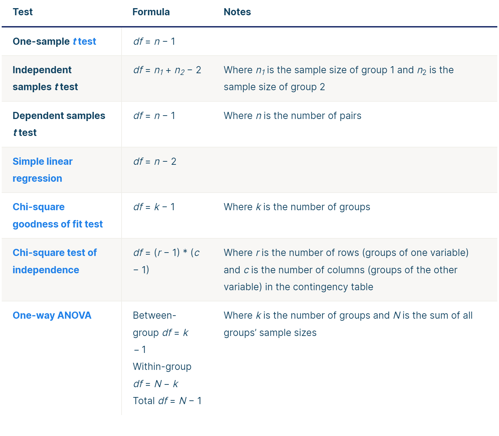Click the df = n1 + n2 − 2 formula
Viewport: 499px width, 436px height.
[167, 70]
